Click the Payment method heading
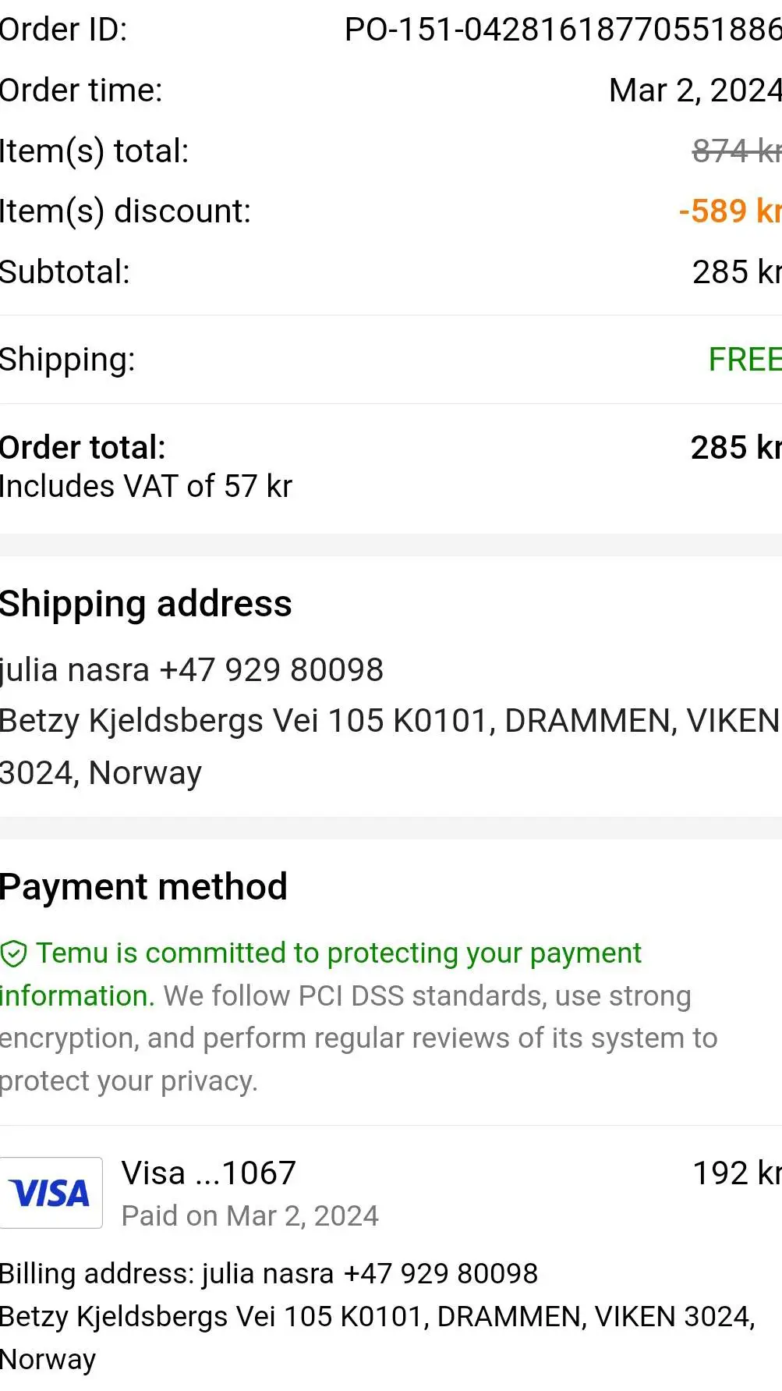The height and width of the screenshot is (1391, 782). click(144, 887)
